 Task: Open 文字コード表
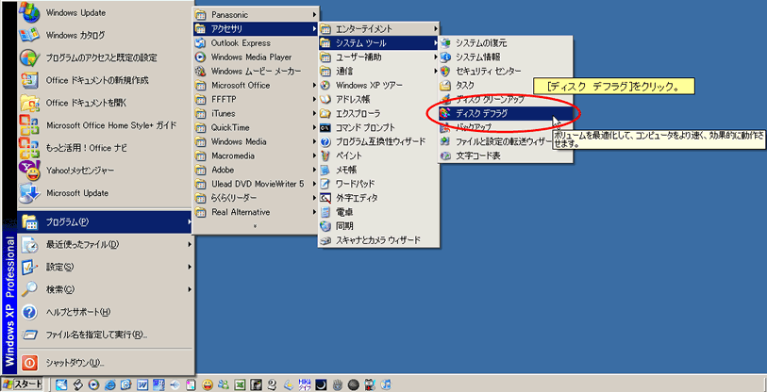pyautogui.click(x=506, y=156)
